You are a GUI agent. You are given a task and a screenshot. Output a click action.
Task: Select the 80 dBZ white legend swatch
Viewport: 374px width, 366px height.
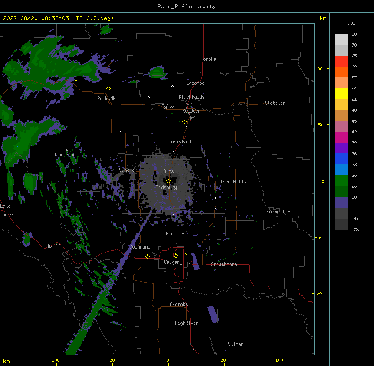pos(341,40)
